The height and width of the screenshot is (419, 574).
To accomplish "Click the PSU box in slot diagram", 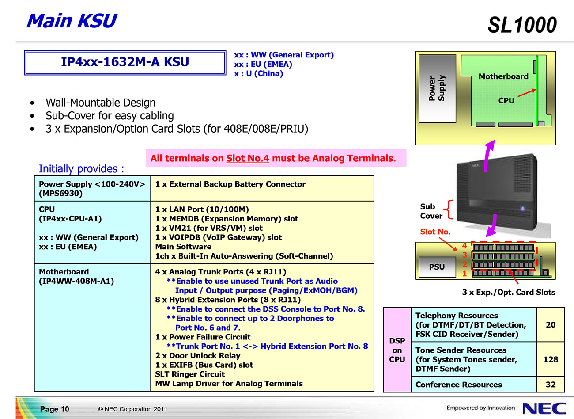I will tap(437, 267).
